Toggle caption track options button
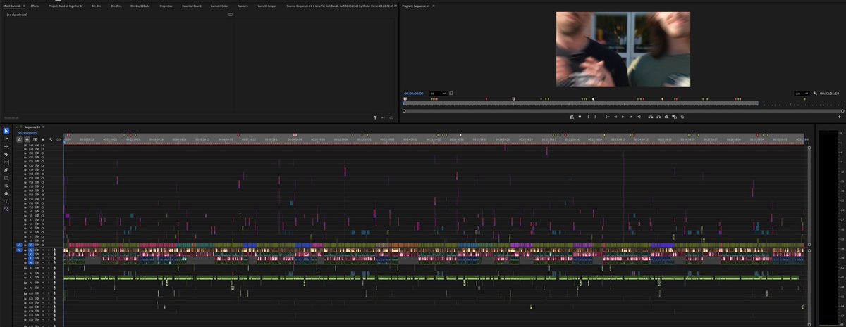 click(x=59, y=139)
